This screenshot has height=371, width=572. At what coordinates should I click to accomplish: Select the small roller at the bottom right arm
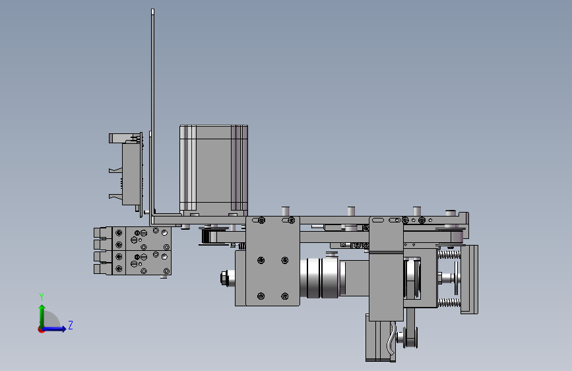pos(410,338)
